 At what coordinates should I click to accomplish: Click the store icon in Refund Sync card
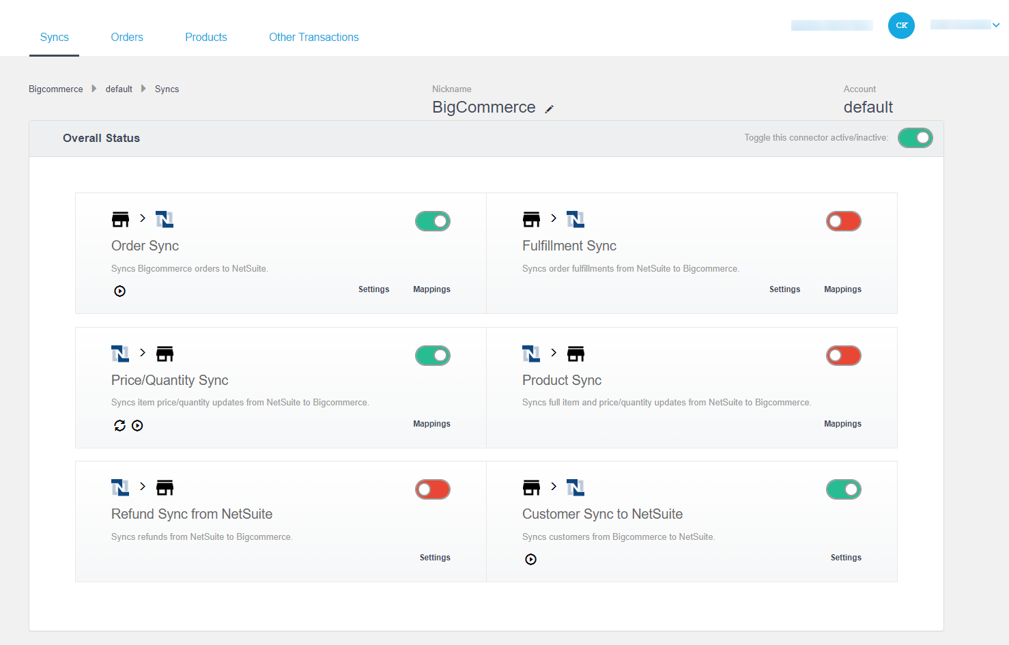pyautogui.click(x=165, y=487)
